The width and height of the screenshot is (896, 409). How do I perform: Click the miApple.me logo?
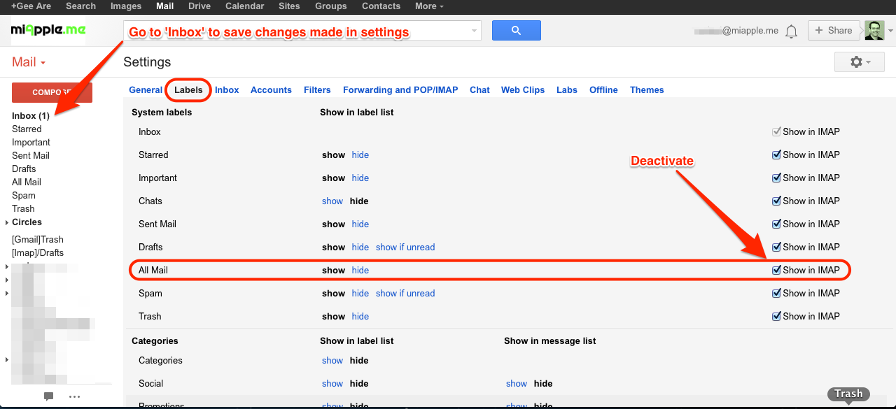(x=46, y=31)
